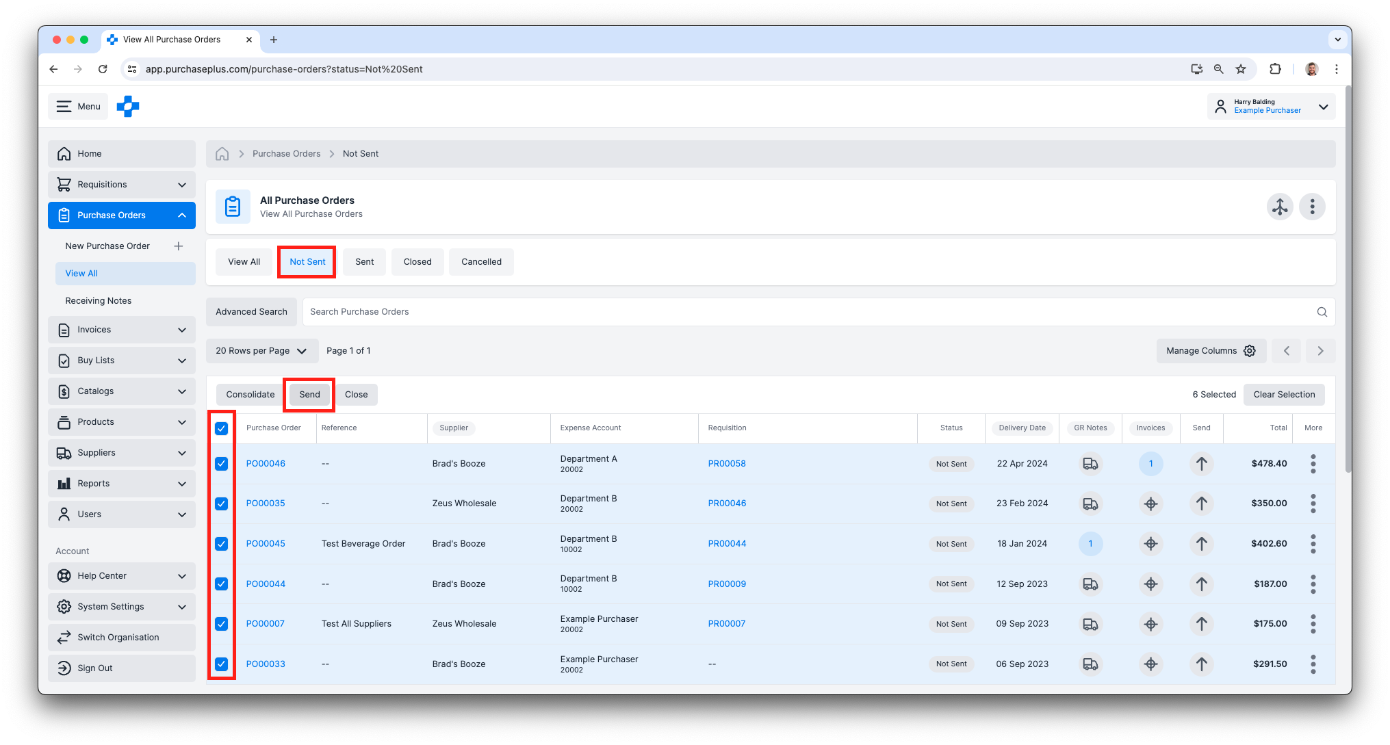1390x745 pixels.
Task: Uncheck the checkbox for PO00044
Action: pyautogui.click(x=221, y=584)
